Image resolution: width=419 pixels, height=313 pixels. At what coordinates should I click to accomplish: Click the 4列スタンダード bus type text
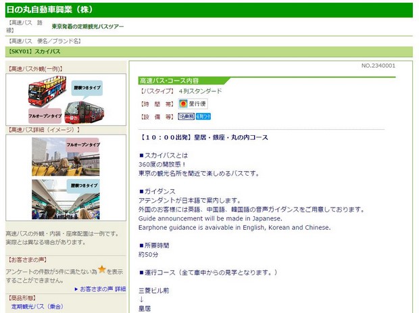coord(201,91)
